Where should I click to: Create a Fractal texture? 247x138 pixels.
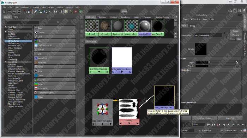(x=55, y=50)
